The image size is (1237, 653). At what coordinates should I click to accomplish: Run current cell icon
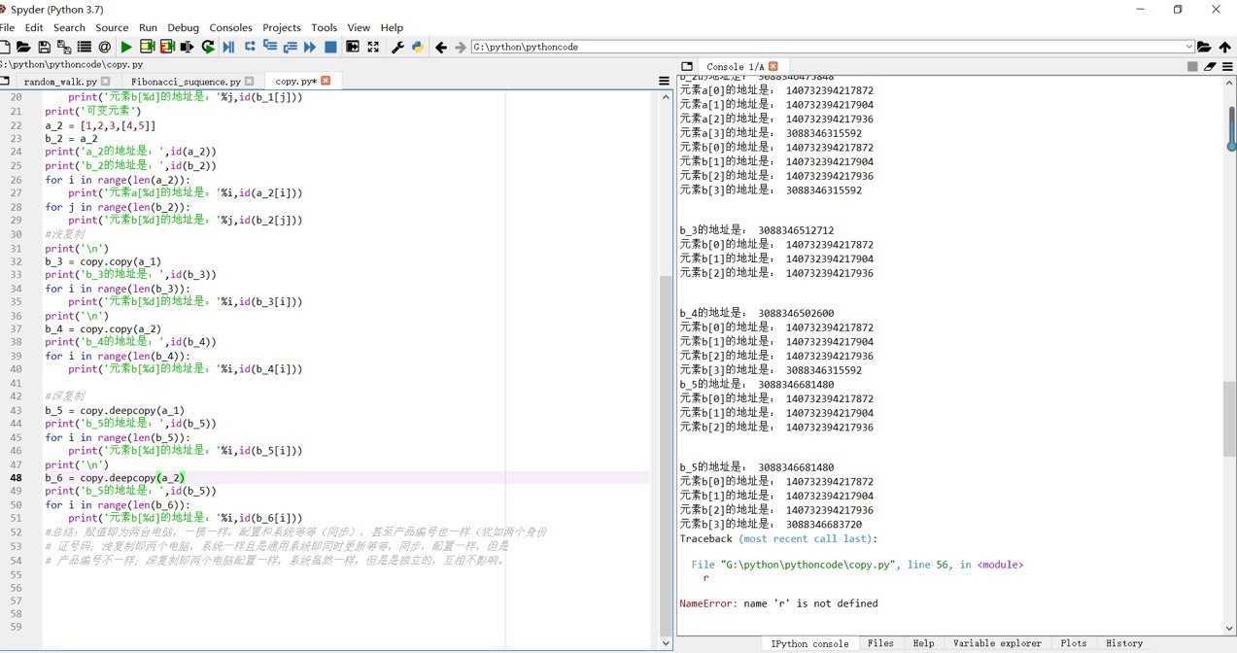(147, 47)
